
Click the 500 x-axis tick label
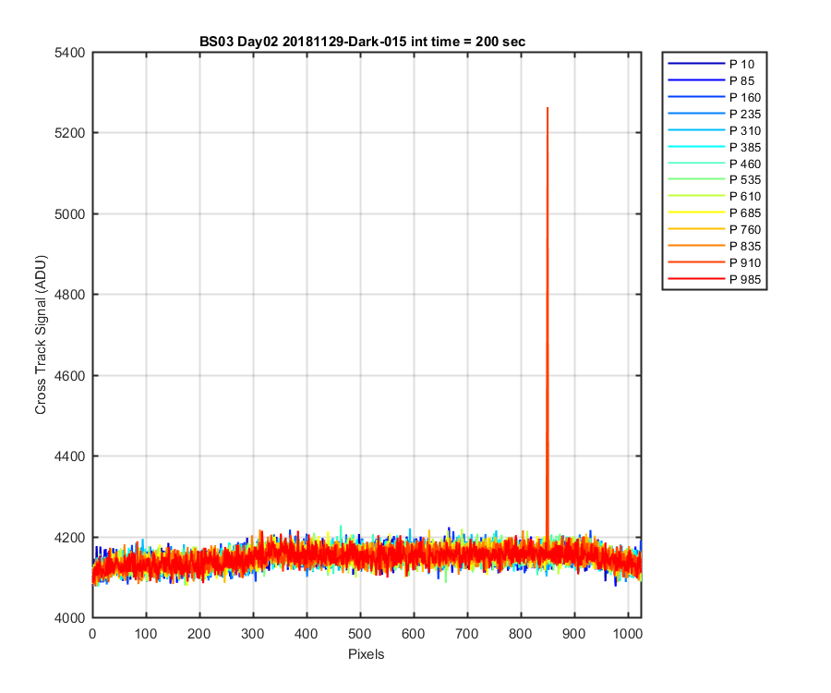point(360,634)
